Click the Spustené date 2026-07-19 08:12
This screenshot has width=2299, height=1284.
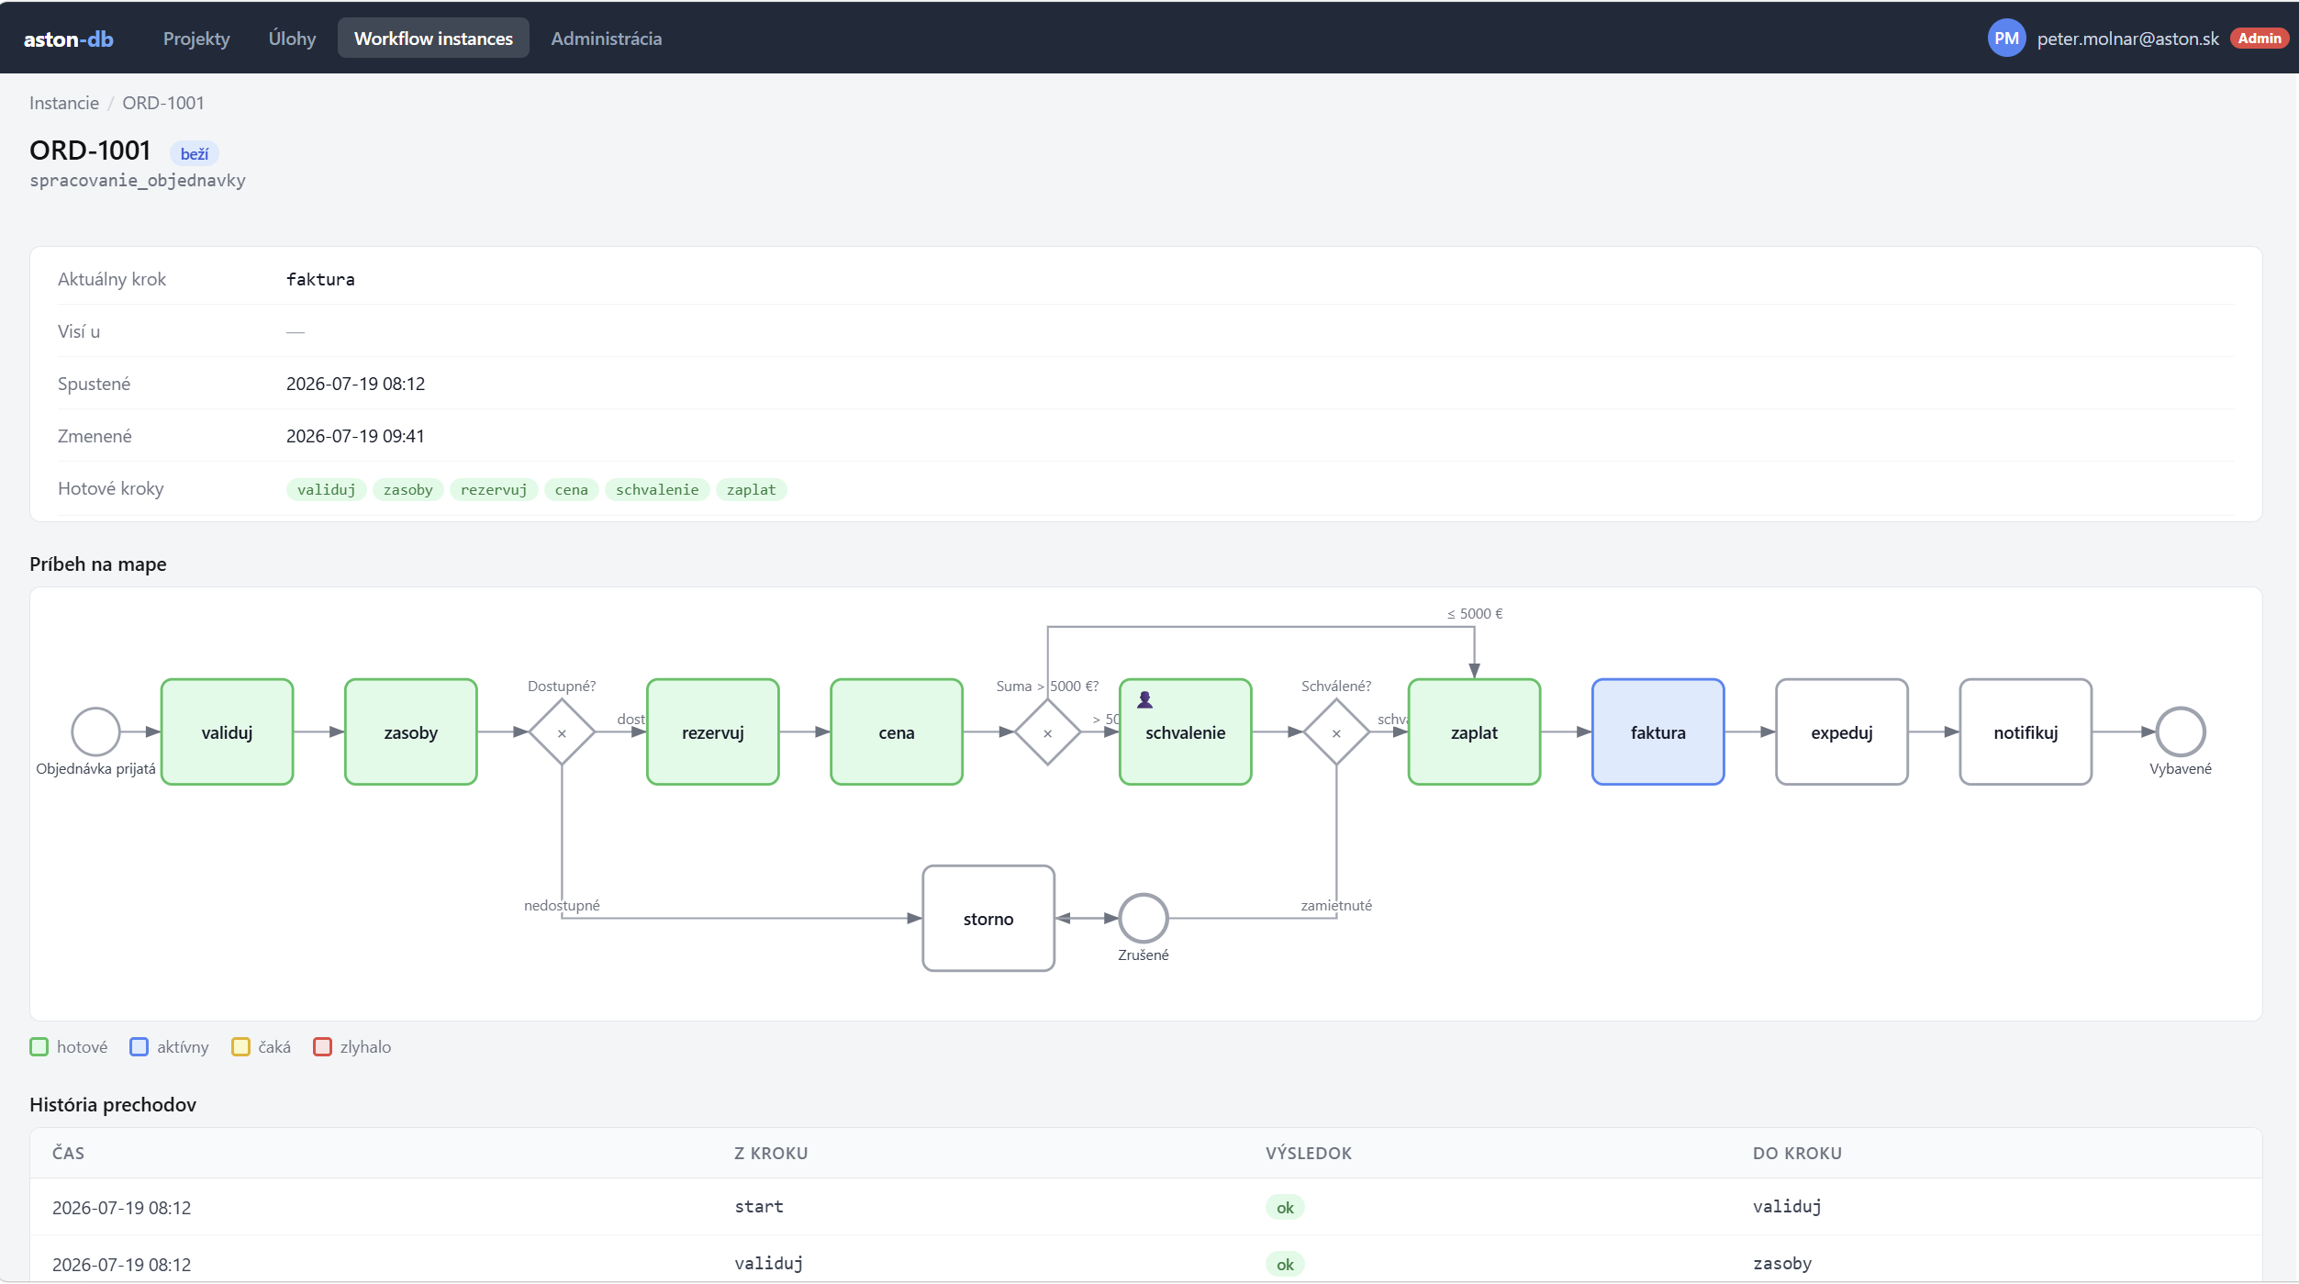point(355,384)
